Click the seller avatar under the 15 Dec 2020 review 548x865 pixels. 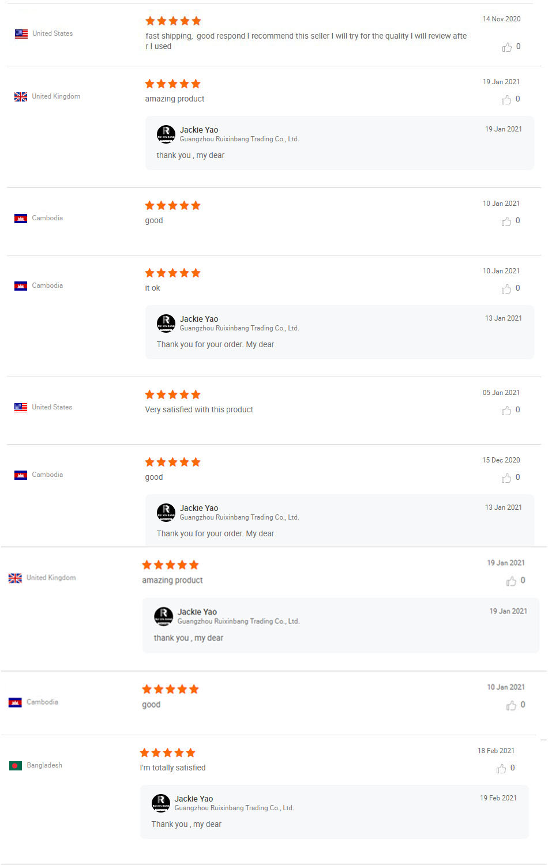point(166,513)
